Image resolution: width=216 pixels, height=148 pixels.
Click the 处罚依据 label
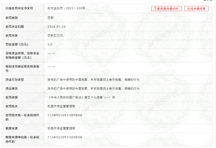(x=12, y=98)
